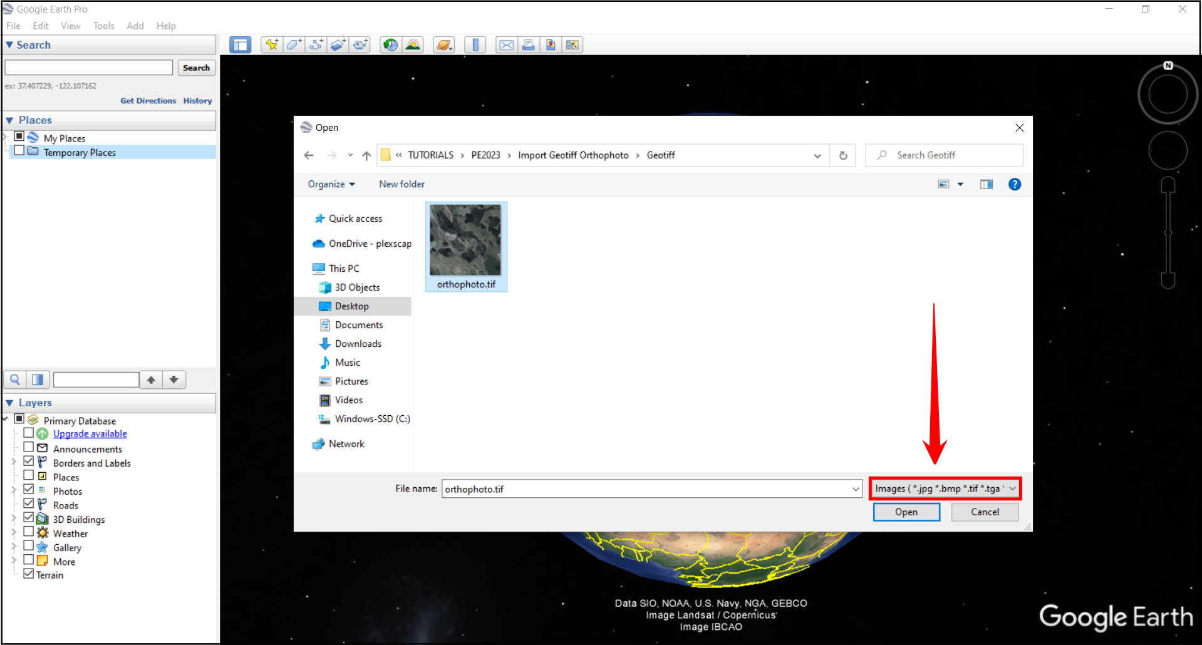Enable the Weather layer checkbox
Image resolution: width=1202 pixels, height=645 pixels.
tap(29, 532)
